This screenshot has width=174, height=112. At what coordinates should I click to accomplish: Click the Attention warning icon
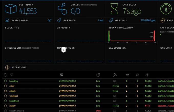pyautogui.click(x=7, y=67)
